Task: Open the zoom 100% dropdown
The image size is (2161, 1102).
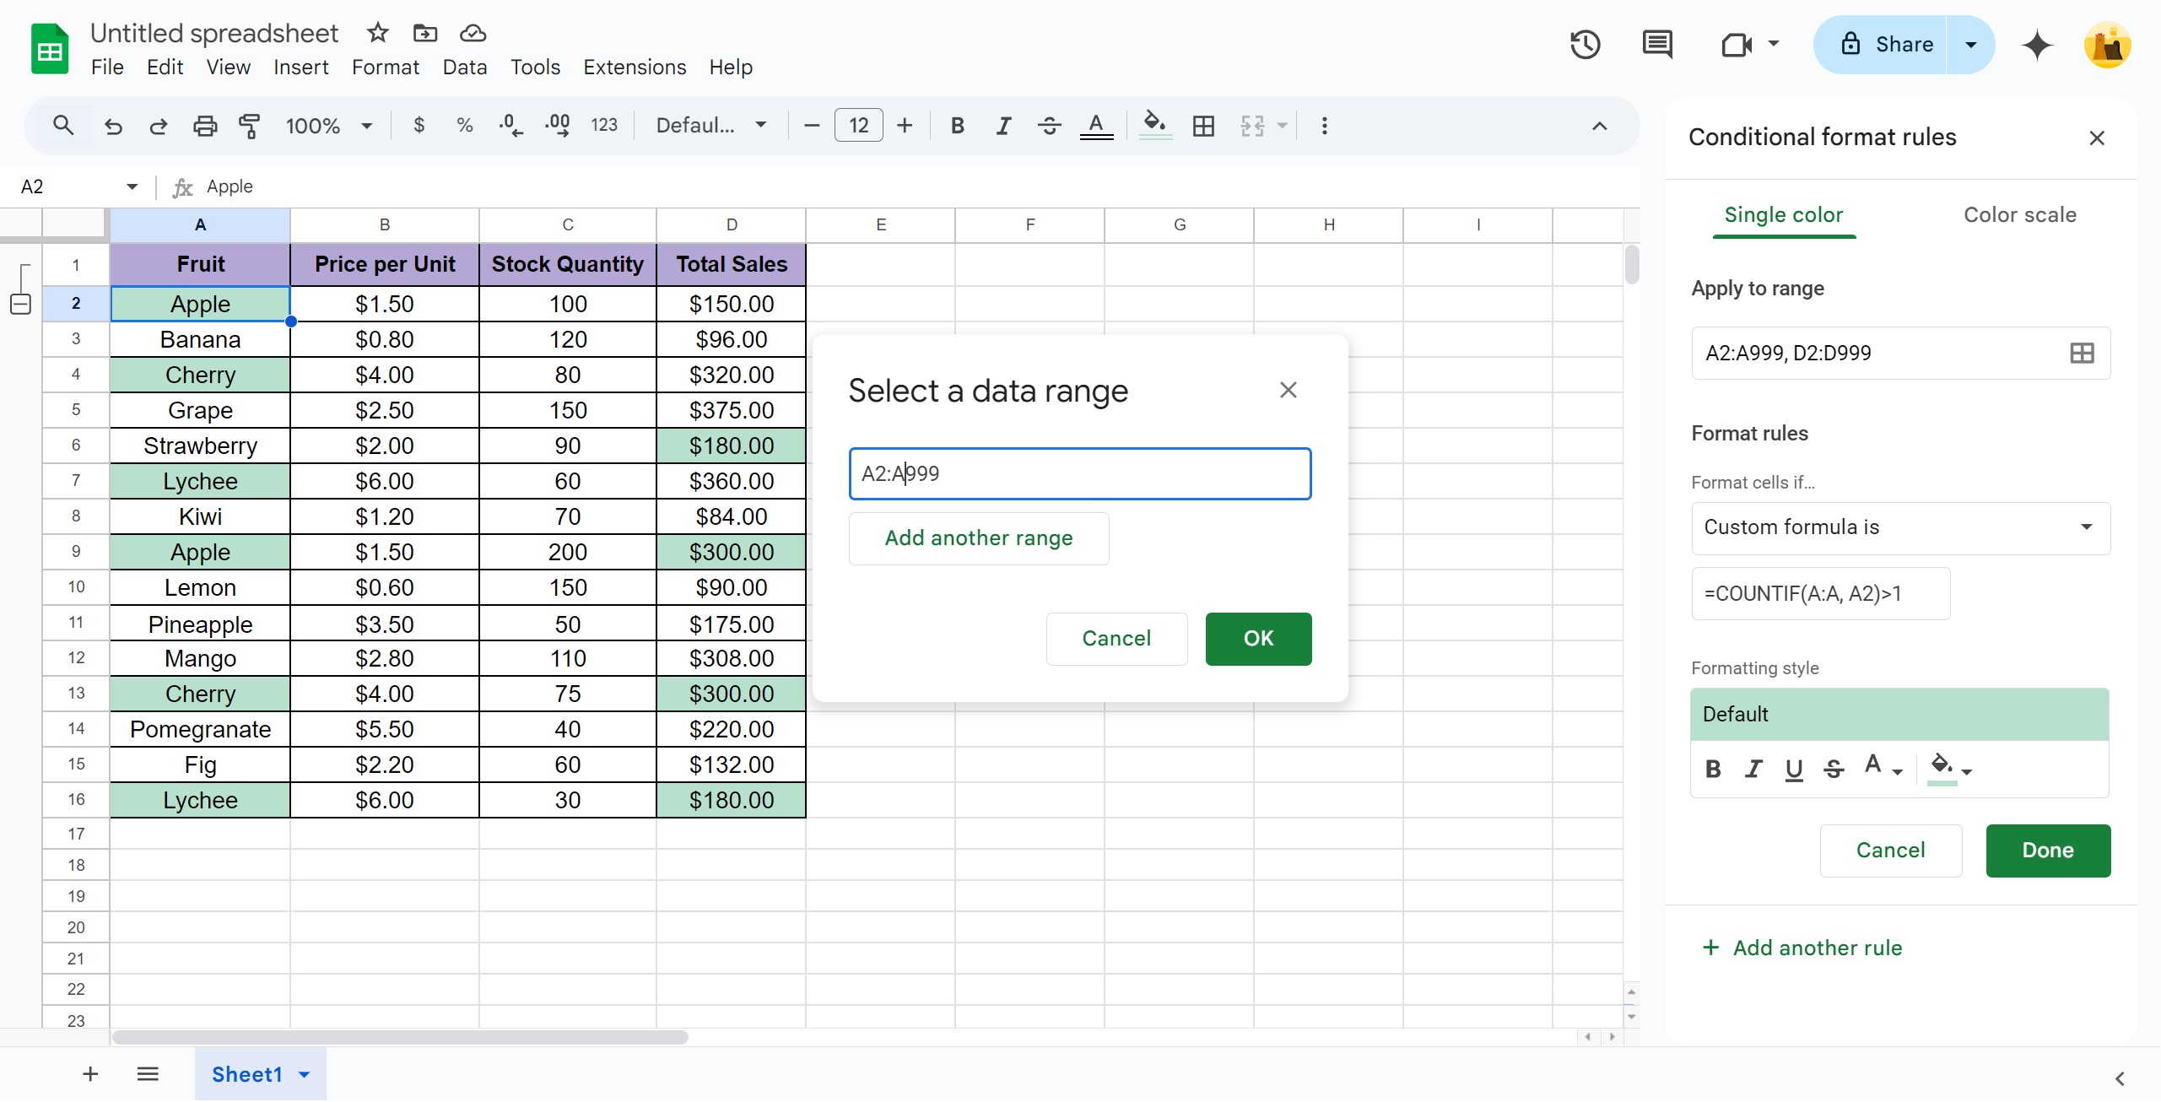Action: [329, 126]
